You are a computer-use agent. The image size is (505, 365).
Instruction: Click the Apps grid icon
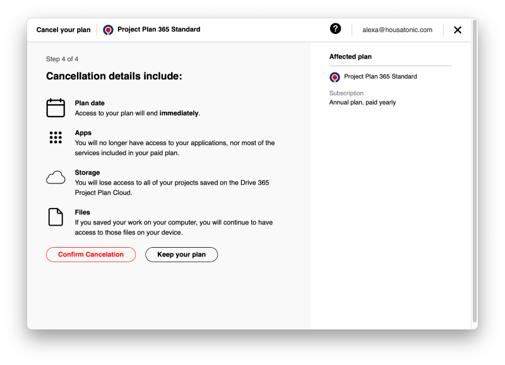tap(56, 137)
